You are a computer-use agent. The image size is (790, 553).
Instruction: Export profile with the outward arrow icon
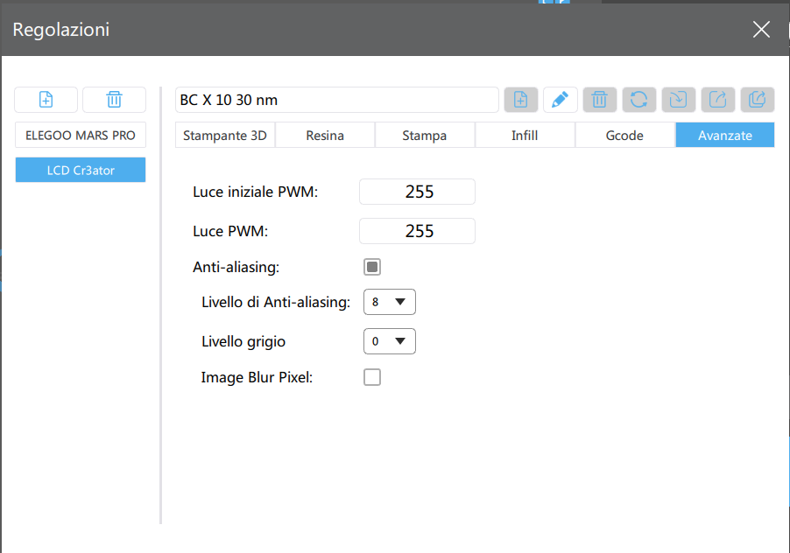718,100
